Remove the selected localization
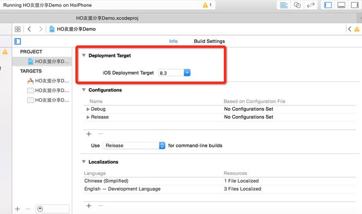 click(x=100, y=206)
